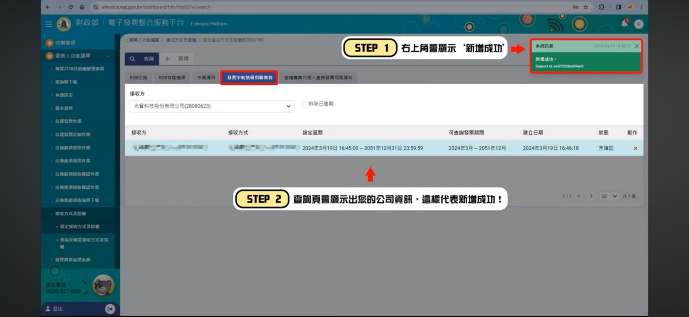Click the 待辦事項 star icon
The height and width of the screenshot is (317, 689).
[50, 43]
